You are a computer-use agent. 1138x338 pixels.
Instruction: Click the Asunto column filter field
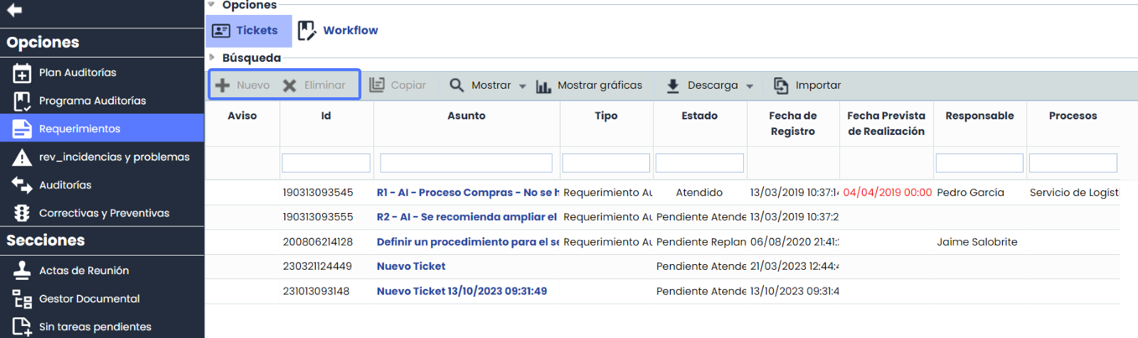(x=466, y=163)
